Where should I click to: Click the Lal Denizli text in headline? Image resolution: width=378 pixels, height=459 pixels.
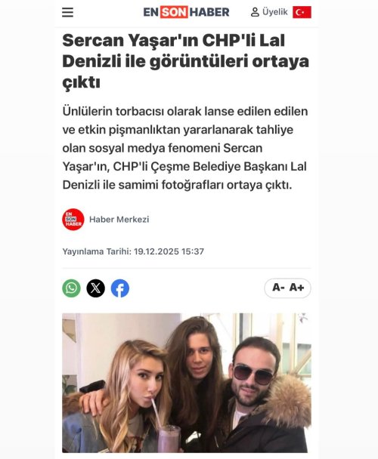(x=174, y=51)
